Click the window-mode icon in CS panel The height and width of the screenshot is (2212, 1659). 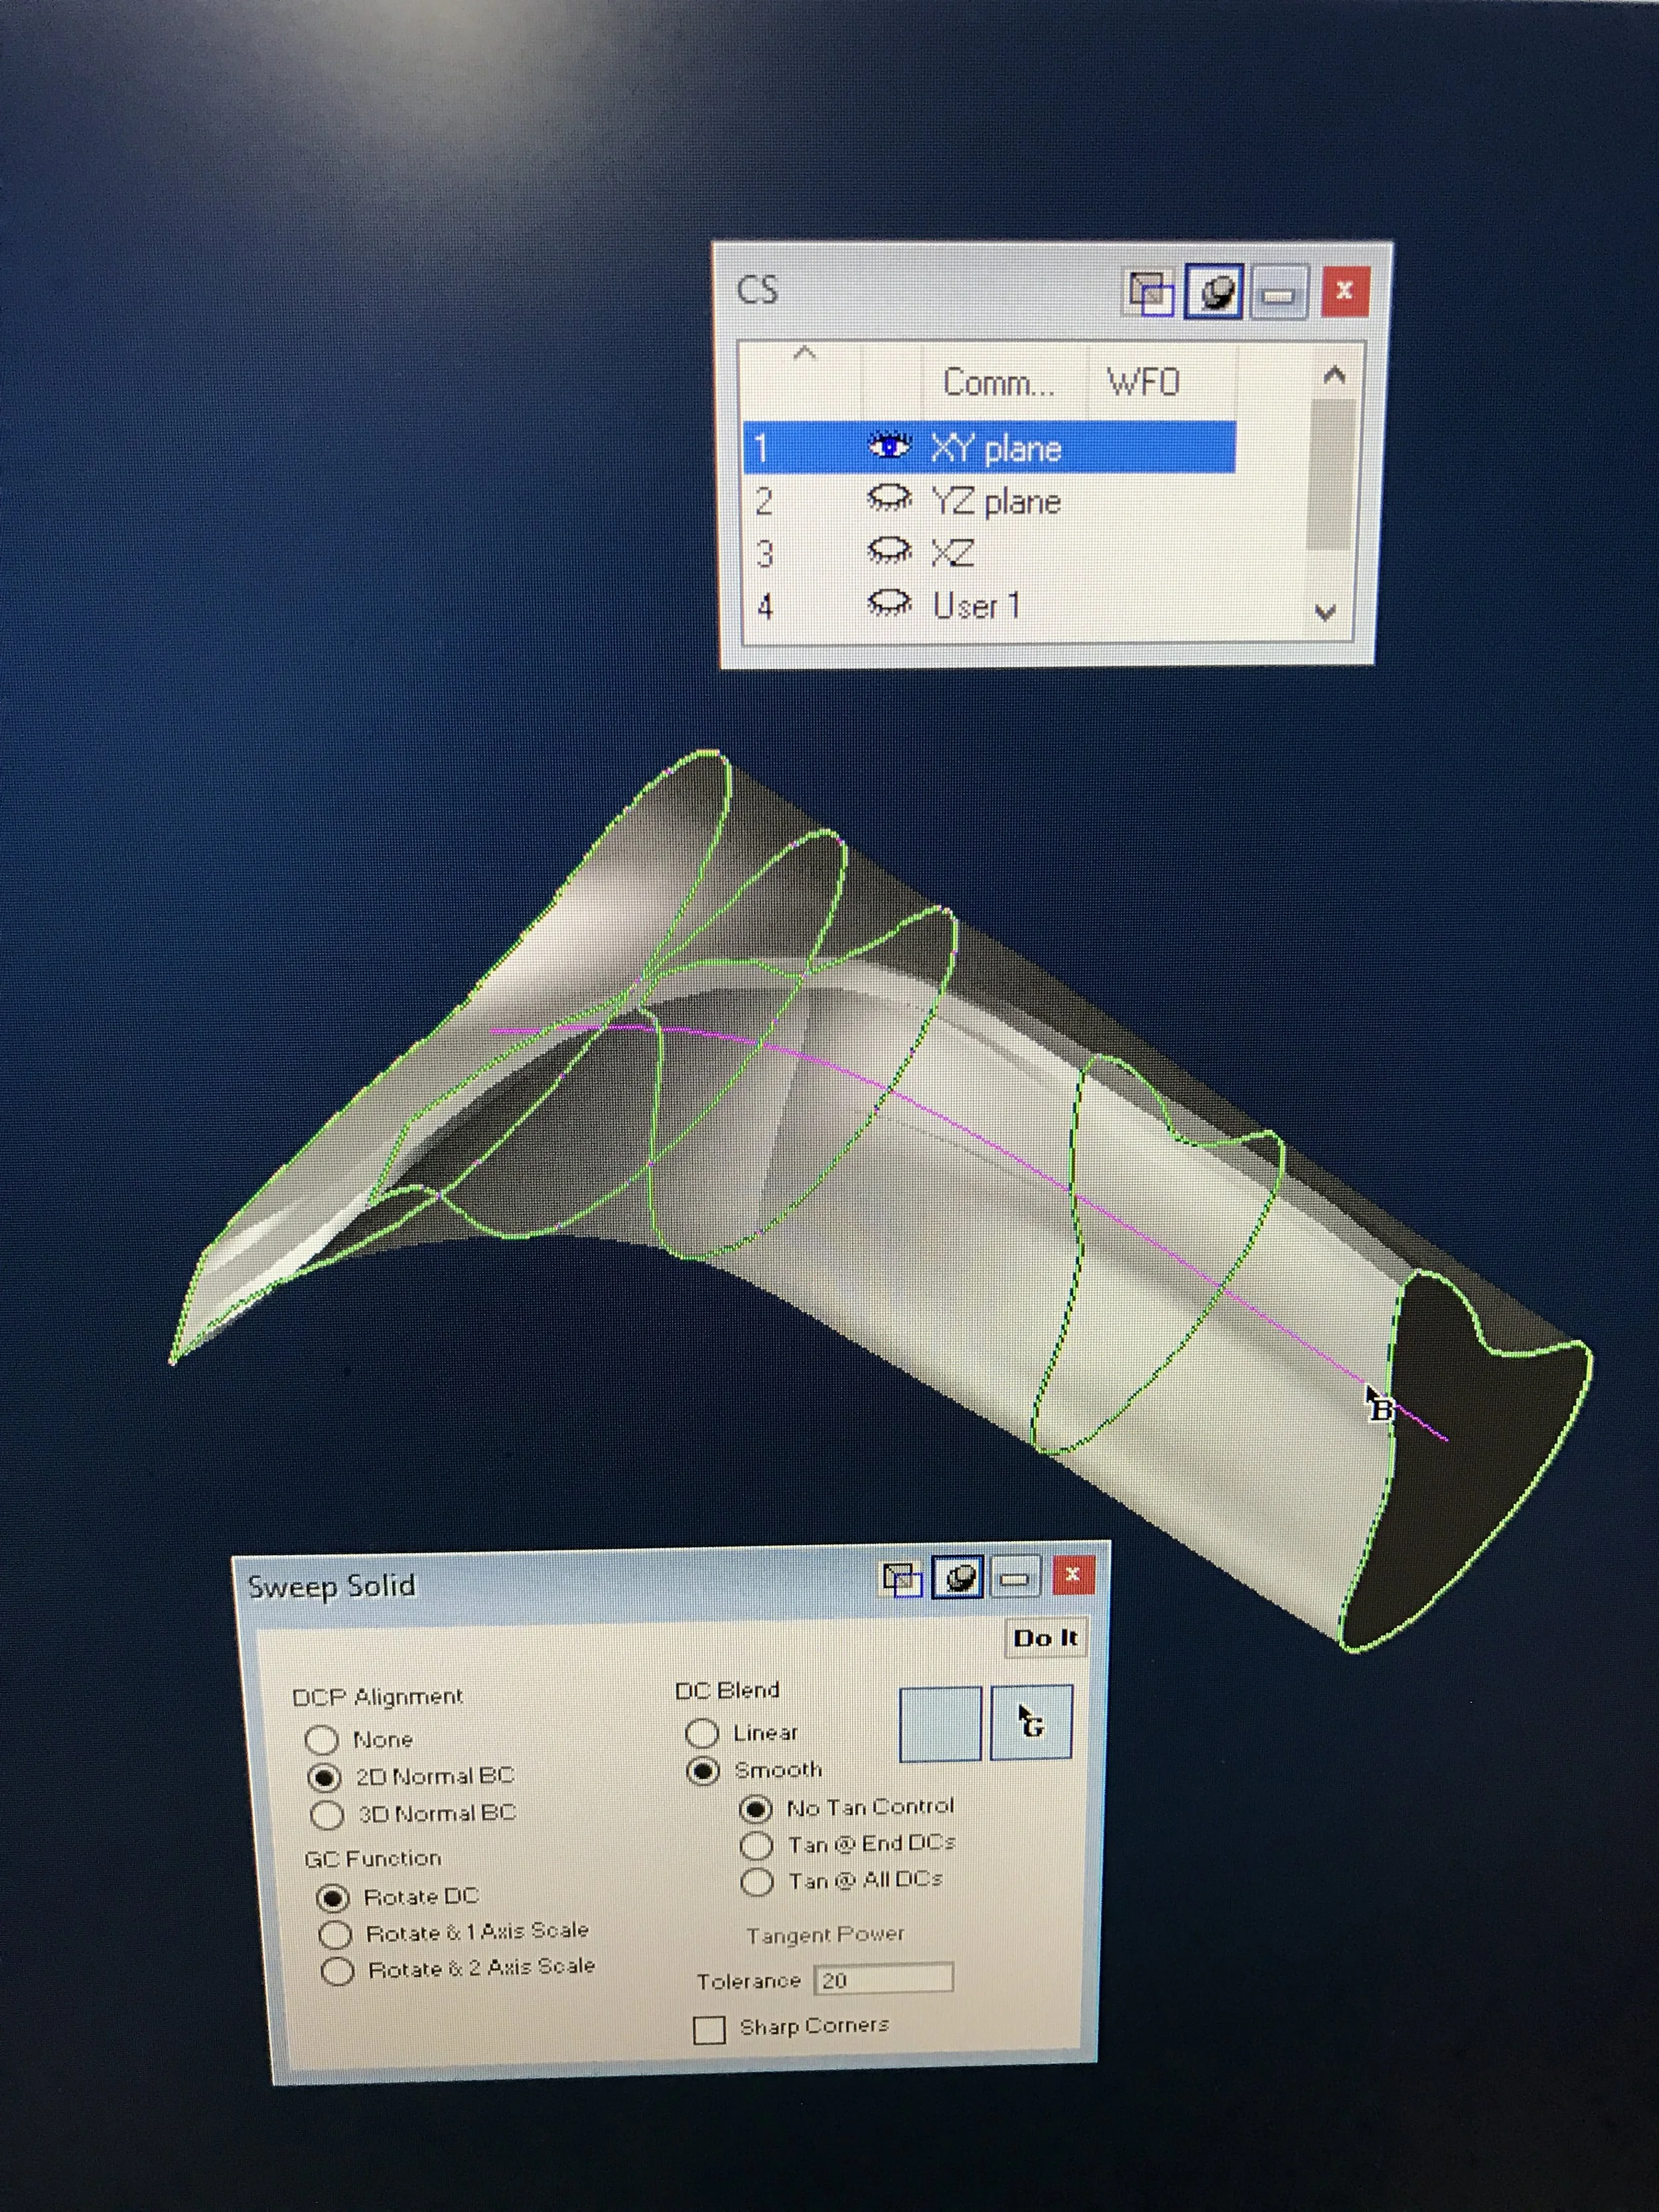coord(1150,293)
